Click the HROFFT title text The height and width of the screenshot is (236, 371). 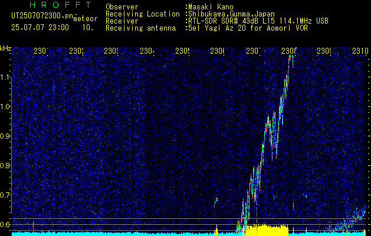(x=61, y=5)
